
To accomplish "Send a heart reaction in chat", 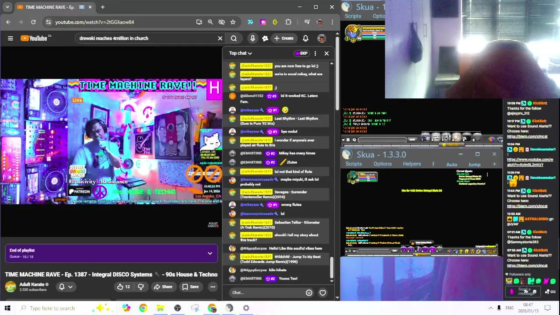I will click(322, 293).
